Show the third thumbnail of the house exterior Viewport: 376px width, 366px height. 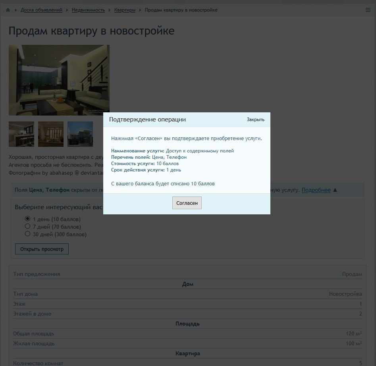click(x=80, y=134)
